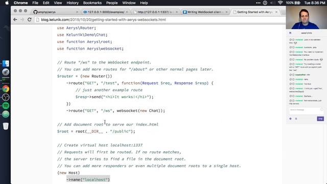Open the Trash in the Dock

tap(6, 126)
